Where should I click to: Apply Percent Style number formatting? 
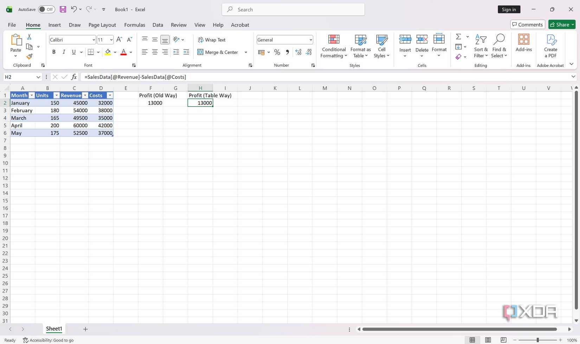click(277, 52)
